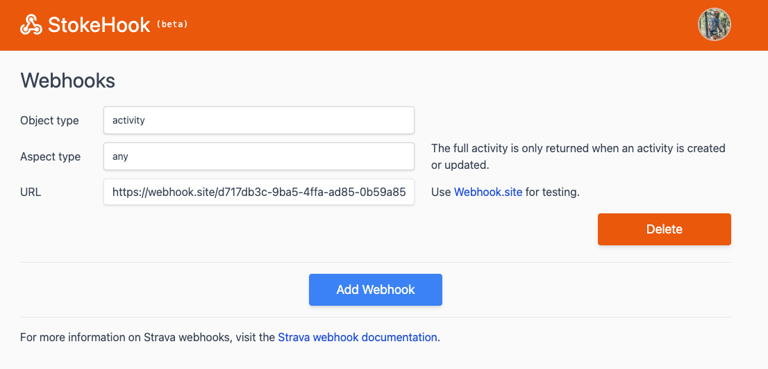Open the Object type dropdown showing activity
The width and height of the screenshot is (768, 369).
pyautogui.click(x=258, y=120)
